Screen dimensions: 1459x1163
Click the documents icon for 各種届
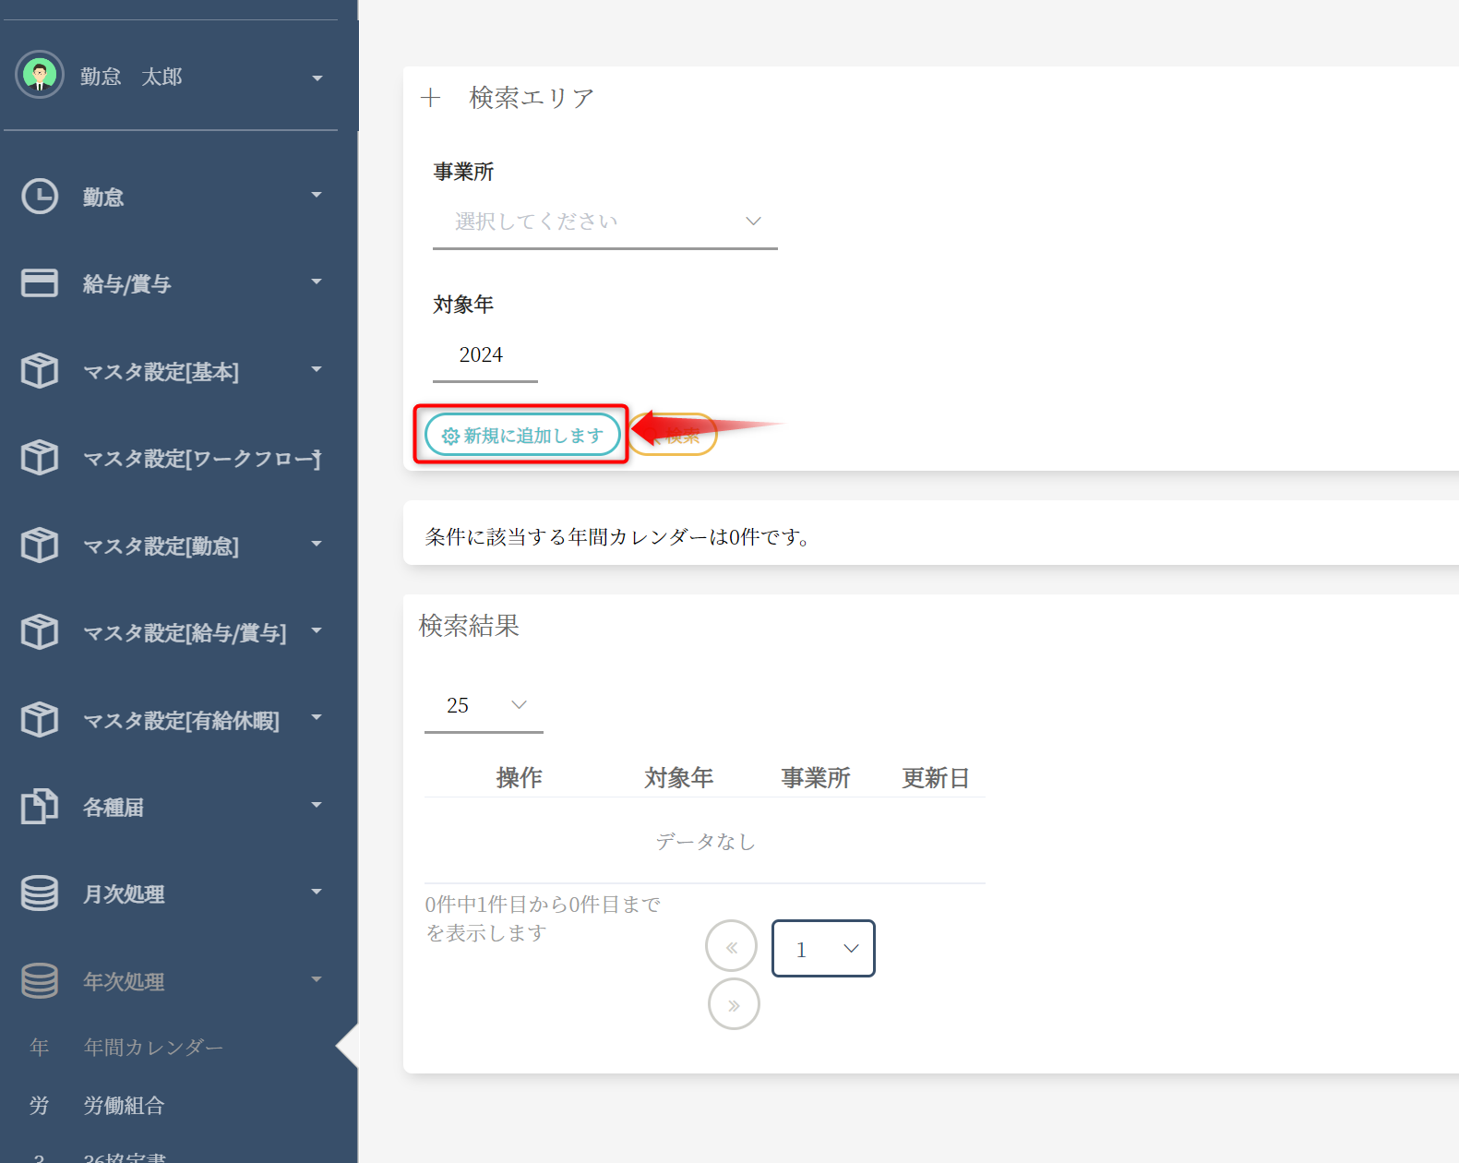(40, 806)
